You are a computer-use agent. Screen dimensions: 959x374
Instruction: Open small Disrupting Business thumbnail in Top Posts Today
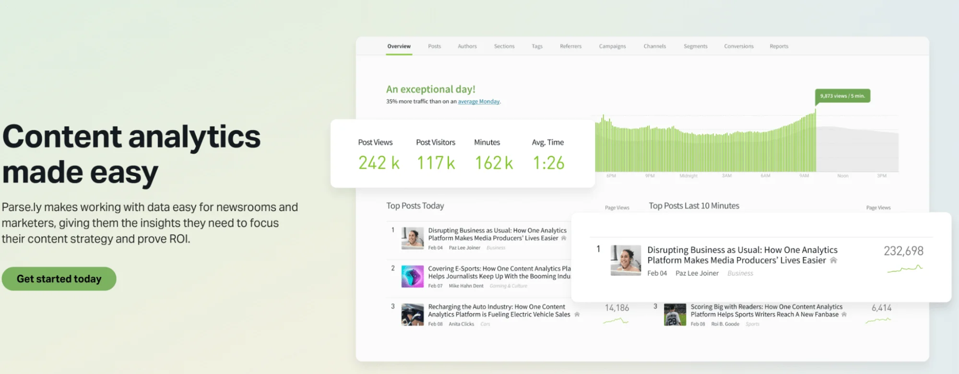413,238
